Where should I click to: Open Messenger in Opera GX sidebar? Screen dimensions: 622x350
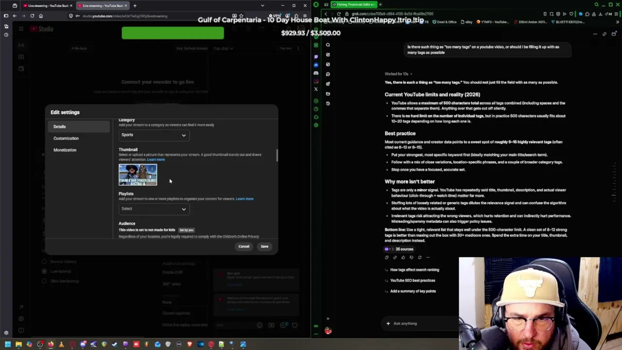316,65
